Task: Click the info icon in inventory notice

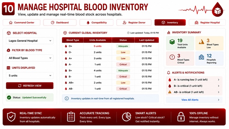Action: 66,99
